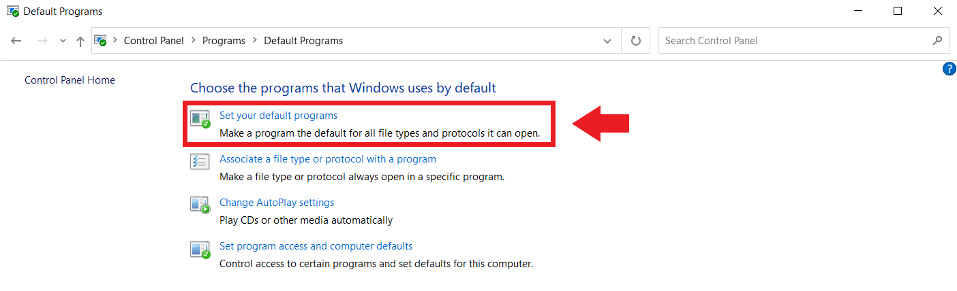The image size is (957, 291).
Task: Refresh the Control Panel view
Action: tap(636, 41)
